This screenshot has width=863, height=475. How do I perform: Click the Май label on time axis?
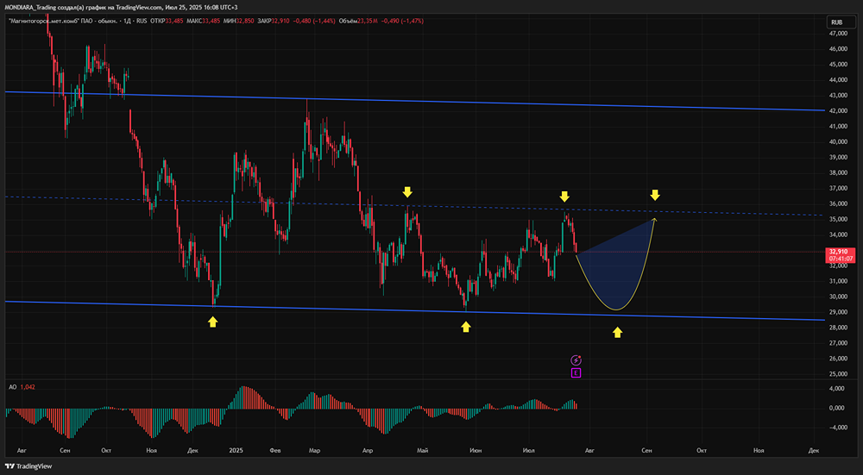pos(422,450)
